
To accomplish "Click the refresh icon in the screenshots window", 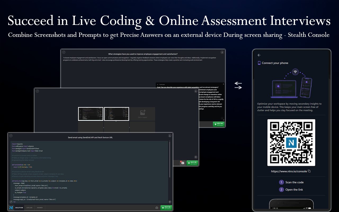I will (x=37, y=91).
